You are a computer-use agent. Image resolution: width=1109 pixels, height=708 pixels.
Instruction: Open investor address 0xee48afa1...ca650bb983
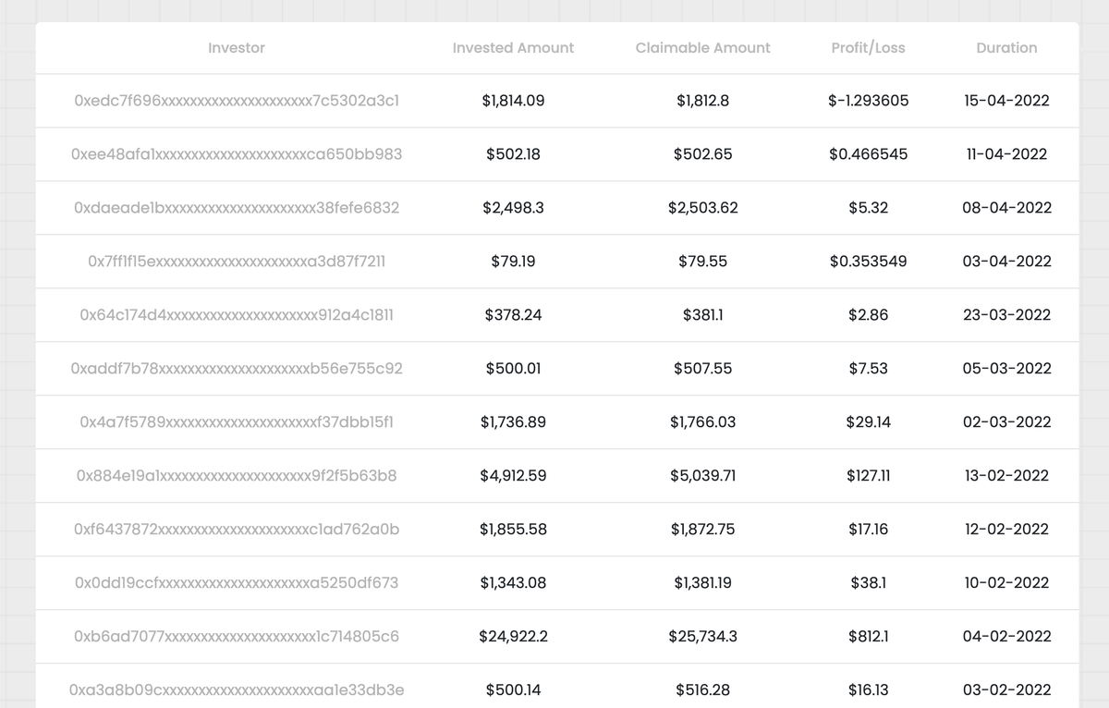(x=237, y=154)
